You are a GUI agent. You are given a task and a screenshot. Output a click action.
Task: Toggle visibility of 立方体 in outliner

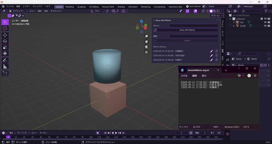coord(265,26)
